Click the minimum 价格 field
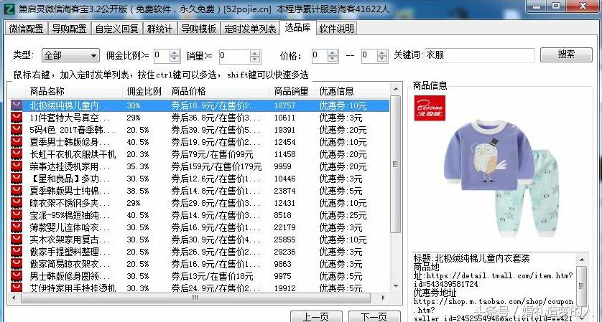 320,56
